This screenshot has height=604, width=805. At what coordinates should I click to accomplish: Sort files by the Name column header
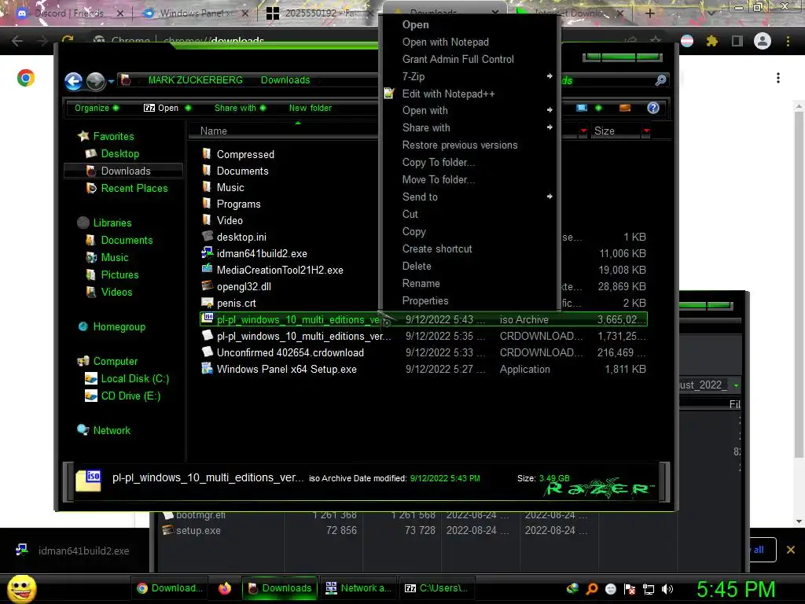283,131
